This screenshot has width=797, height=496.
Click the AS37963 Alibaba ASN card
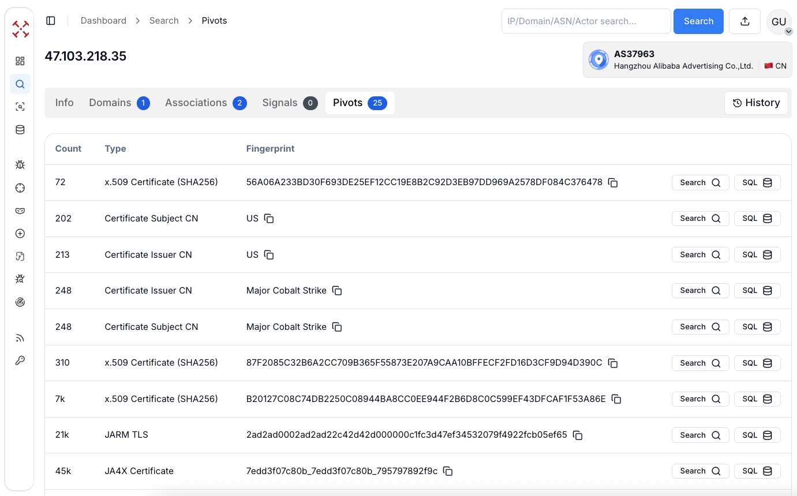(x=687, y=59)
